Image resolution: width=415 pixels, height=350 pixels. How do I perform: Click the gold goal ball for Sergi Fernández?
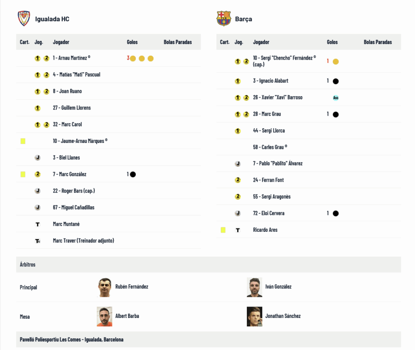tap(336, 62)
